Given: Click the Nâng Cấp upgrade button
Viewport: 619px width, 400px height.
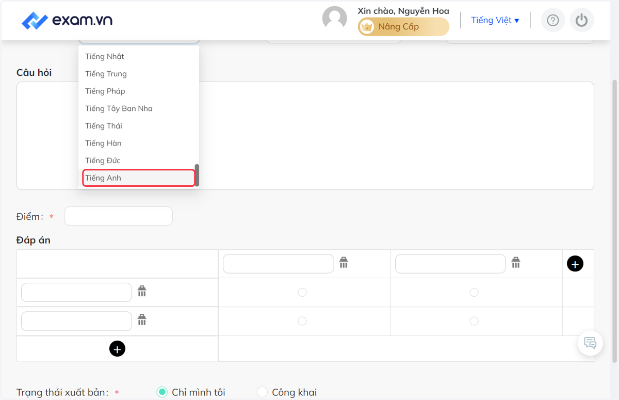Looking at the screenshot, I should (x=403, y=27).
